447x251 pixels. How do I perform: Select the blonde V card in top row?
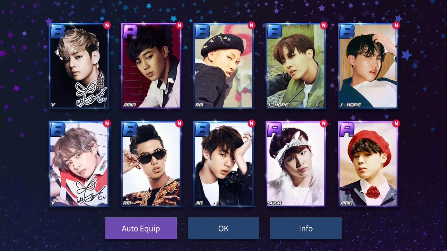click(x=79, y=66)
